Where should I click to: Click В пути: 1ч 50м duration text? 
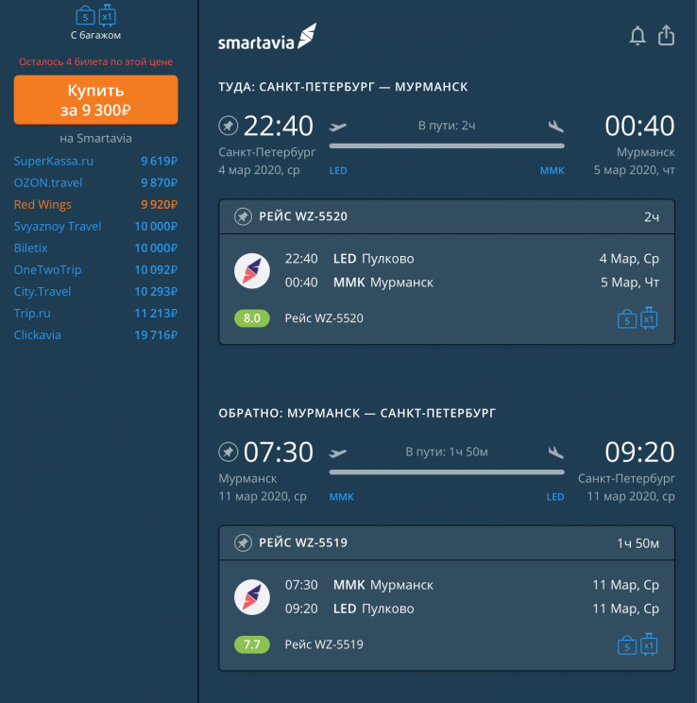pyautogui.click(x=447, y=452)
